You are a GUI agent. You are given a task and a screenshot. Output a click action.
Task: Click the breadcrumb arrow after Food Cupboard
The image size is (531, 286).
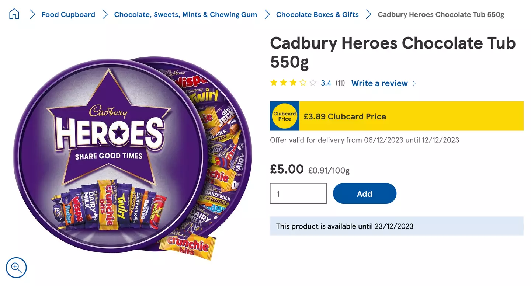click(x=105, y=14)
